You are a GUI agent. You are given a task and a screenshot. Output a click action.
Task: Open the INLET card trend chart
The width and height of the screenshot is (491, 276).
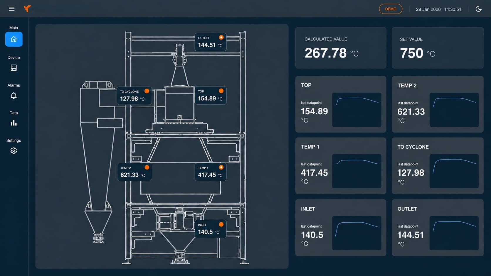point(357,233)
